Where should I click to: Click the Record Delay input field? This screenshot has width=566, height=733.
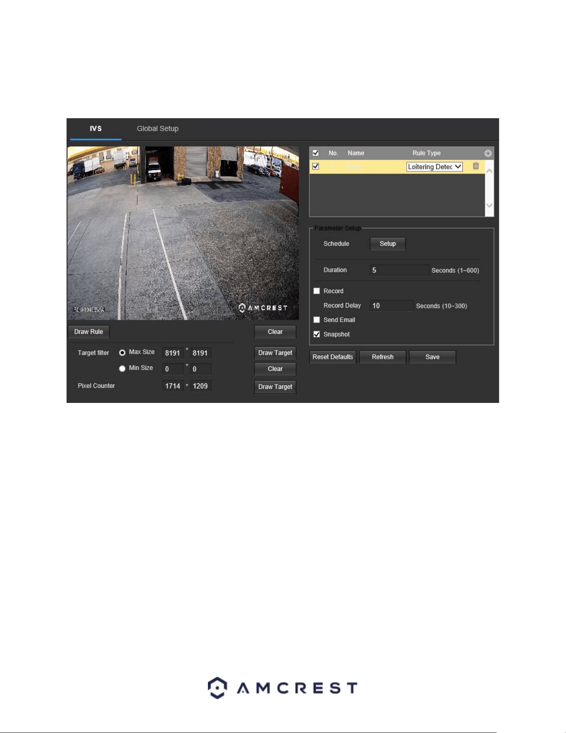[x=392, y=306]
